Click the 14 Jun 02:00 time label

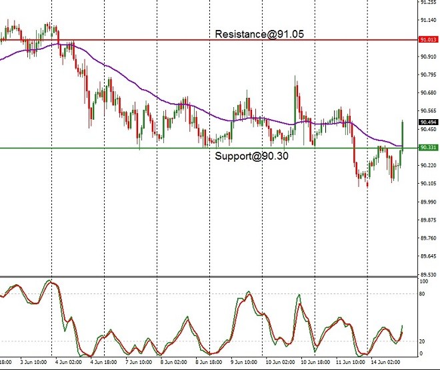click(x=385, y=362)
